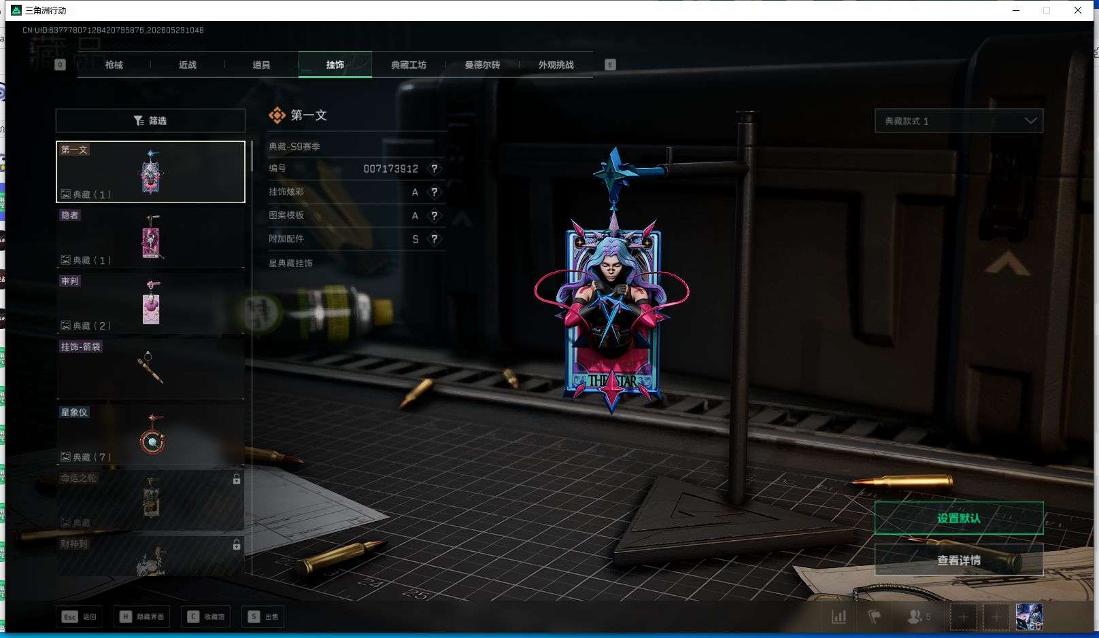The height and width of the screenshot is (638, 1099).
Task: Click the S 出售 button
Action: click(x=264, y=617)
